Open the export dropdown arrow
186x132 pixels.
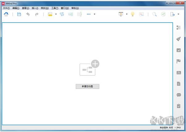coord(178,14)
